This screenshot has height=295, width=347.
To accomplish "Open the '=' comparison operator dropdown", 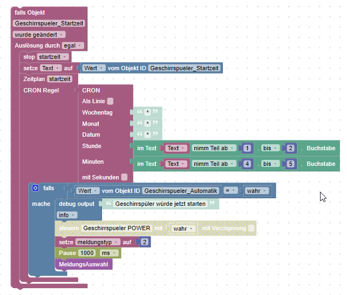I will (230, 191).
